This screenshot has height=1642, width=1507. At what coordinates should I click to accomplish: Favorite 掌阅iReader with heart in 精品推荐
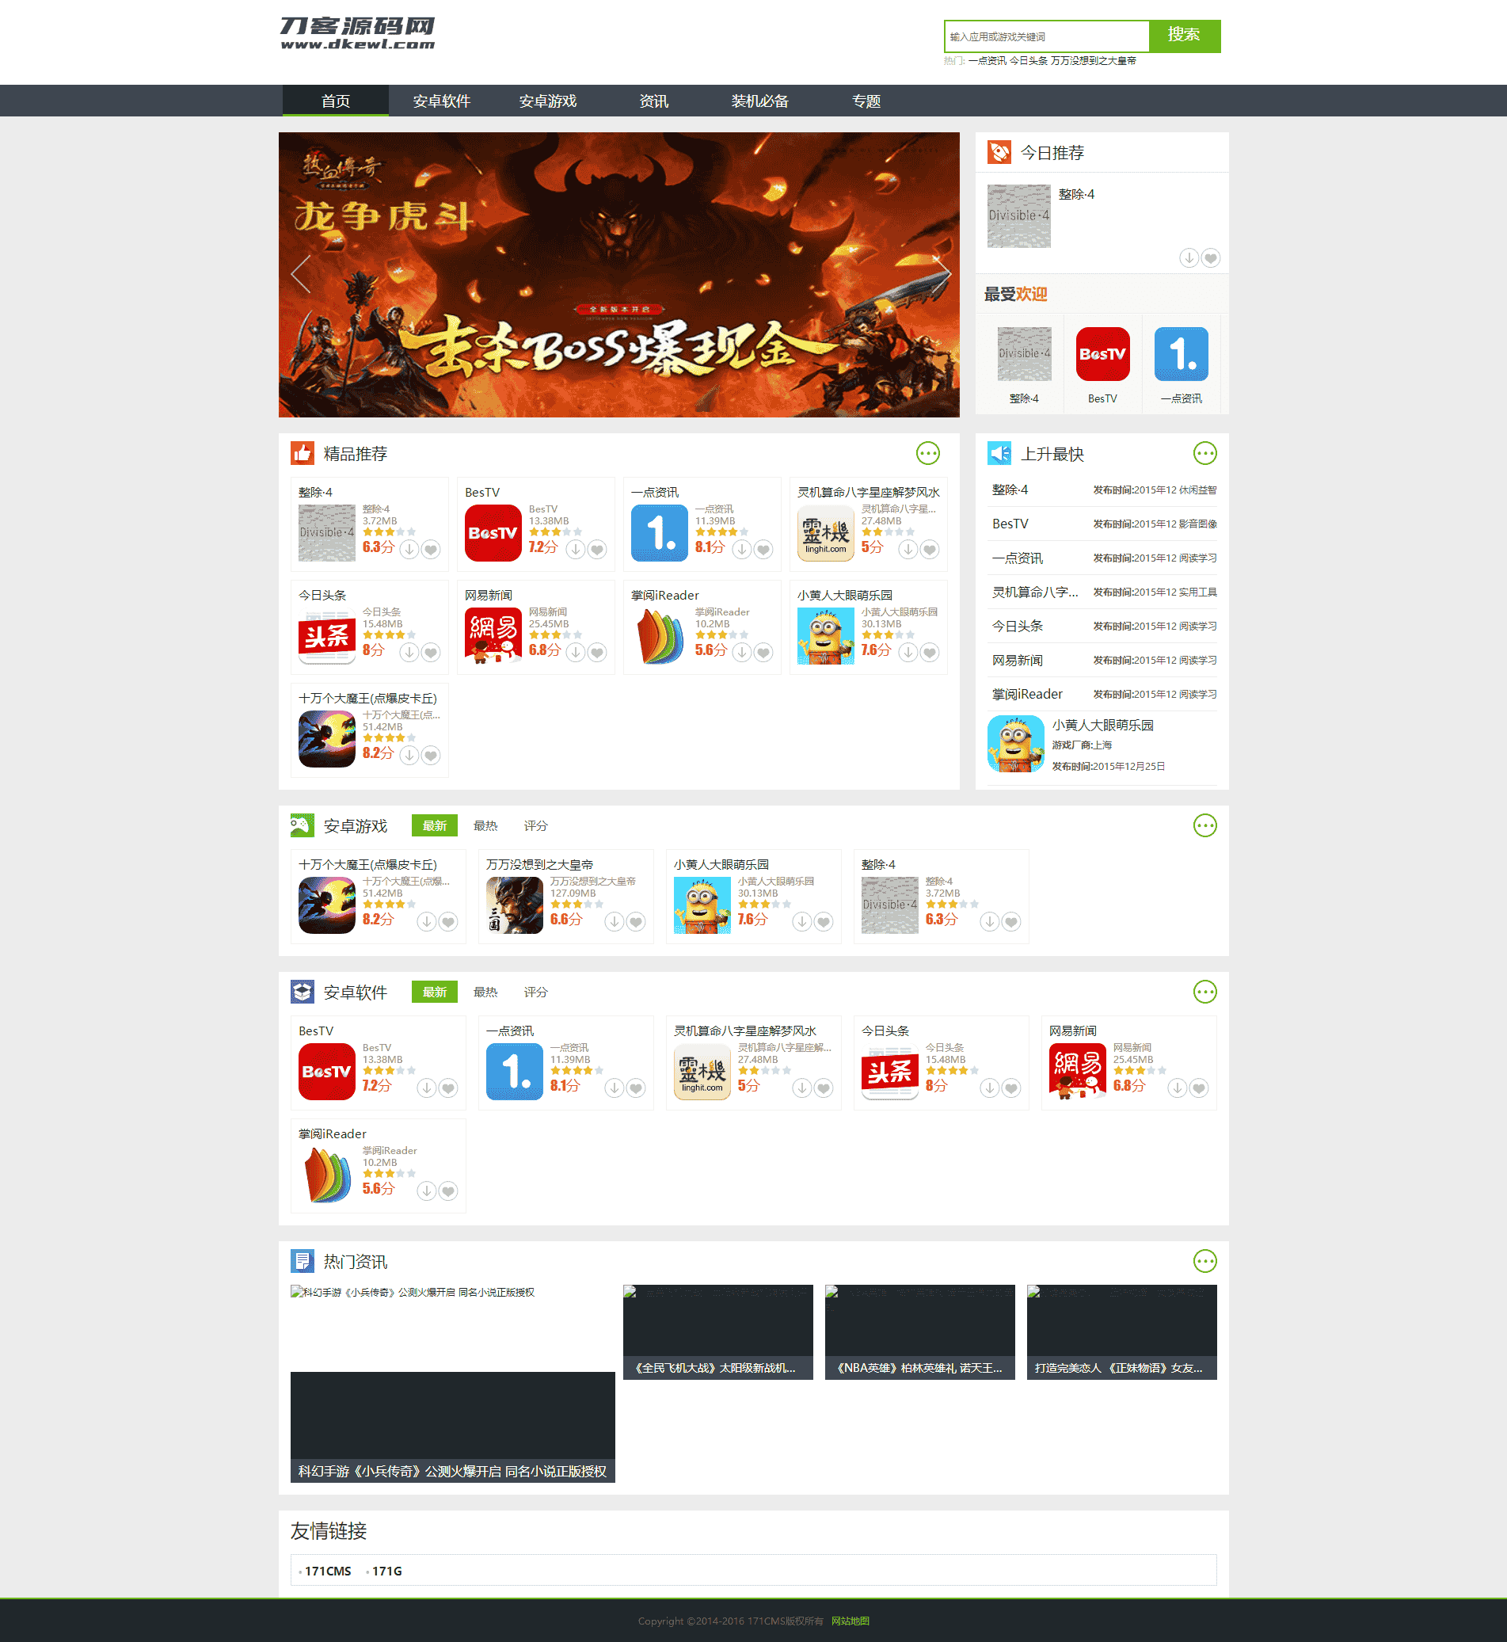pos(764,653)
